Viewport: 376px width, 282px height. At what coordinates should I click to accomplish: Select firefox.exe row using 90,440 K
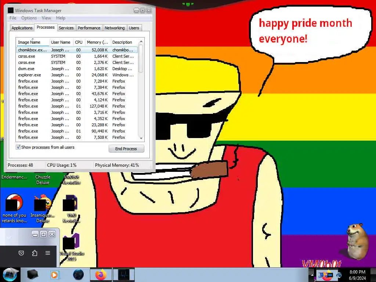tap(77, 131)
